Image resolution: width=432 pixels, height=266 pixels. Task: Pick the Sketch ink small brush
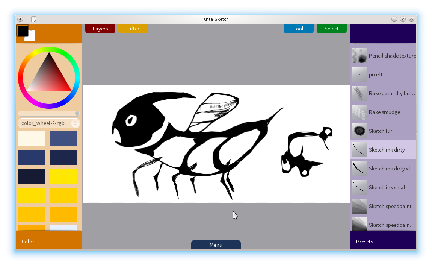pos(388,187)
